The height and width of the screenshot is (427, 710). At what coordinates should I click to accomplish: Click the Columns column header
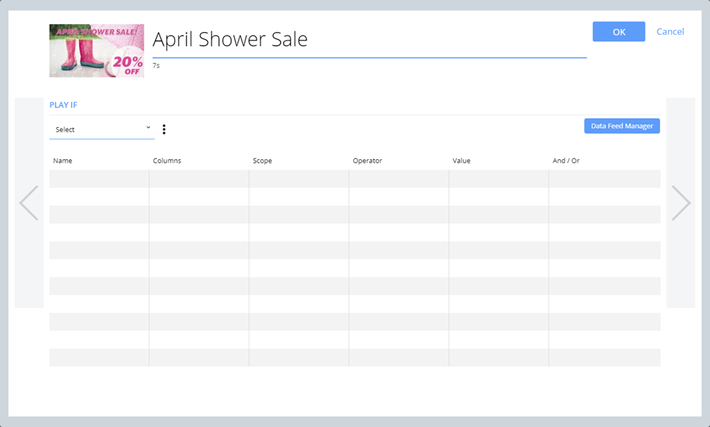[167, 161]
